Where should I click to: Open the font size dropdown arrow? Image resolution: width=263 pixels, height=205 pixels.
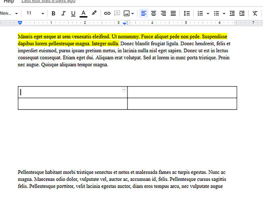pyautogui.click(x=43, y=13)
